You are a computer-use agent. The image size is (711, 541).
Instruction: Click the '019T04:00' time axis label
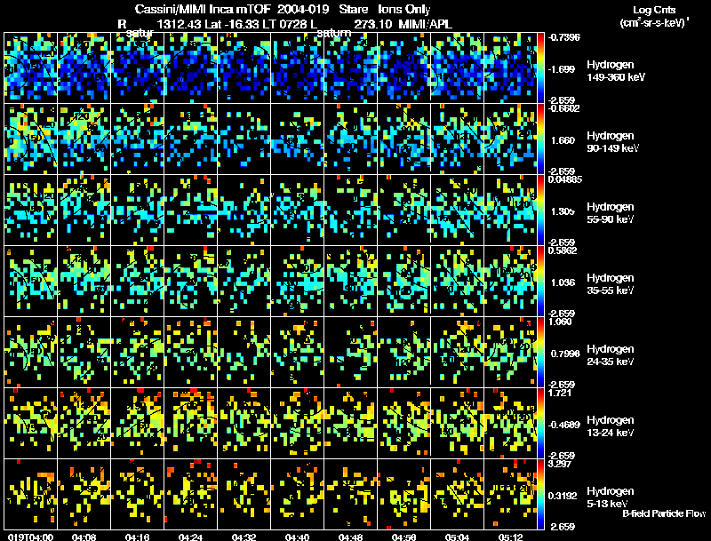coord(30,537)
